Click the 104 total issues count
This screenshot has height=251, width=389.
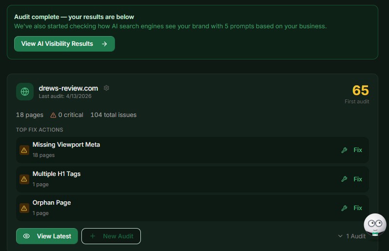tap(114, 115)
